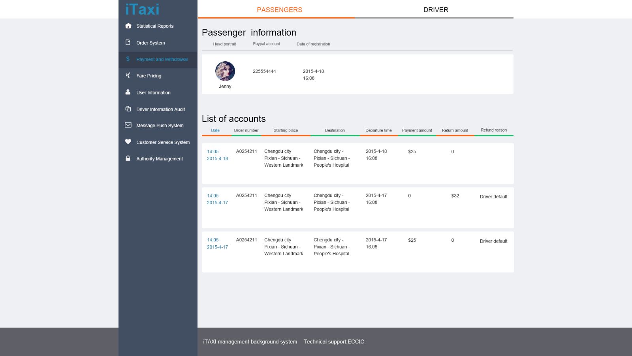Open the 14:05 2015-4-18 date entry
The height and width of the screenshot is (356, 632).
[217, 155]
